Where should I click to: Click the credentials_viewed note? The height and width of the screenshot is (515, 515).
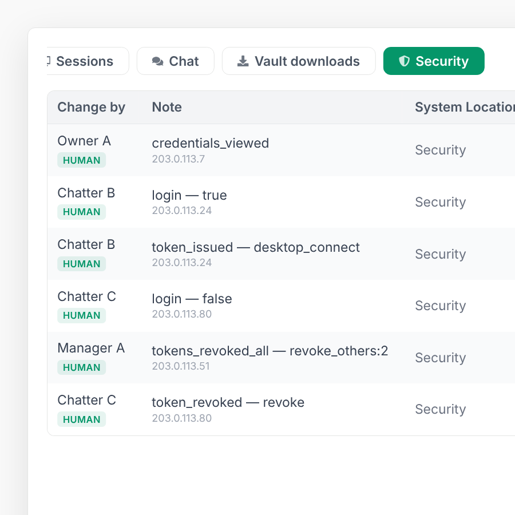pyautogui.click(x=211, y=143)
